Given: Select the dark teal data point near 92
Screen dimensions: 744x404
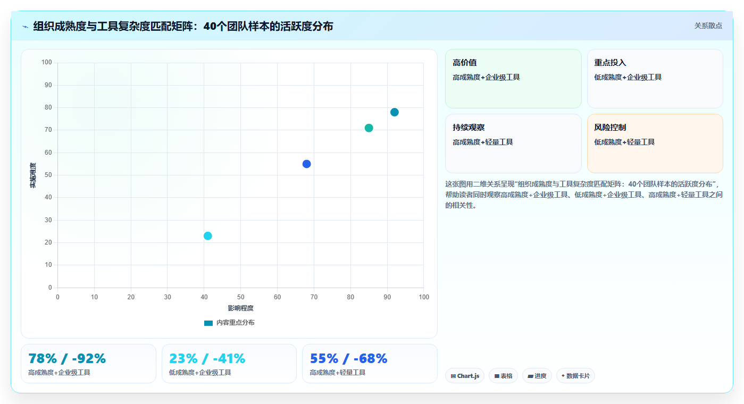Looking at the screenshot, I should (395, 112).
